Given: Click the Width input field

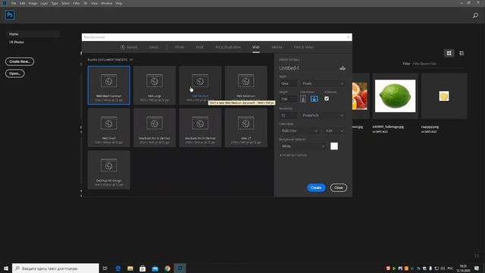Looking at the screenshot, I should point(288,83).
